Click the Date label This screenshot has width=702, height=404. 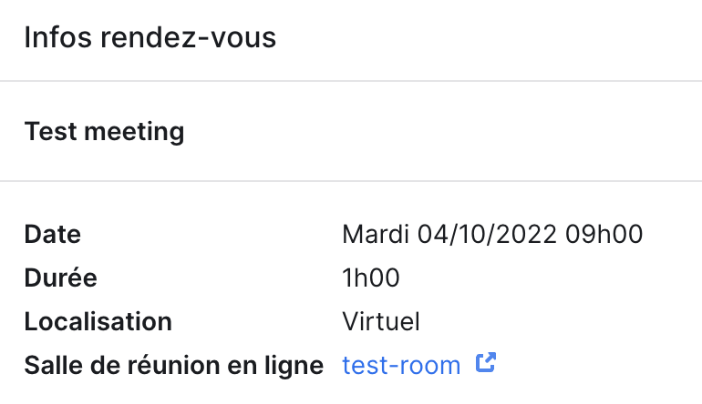tap(52, 234)
